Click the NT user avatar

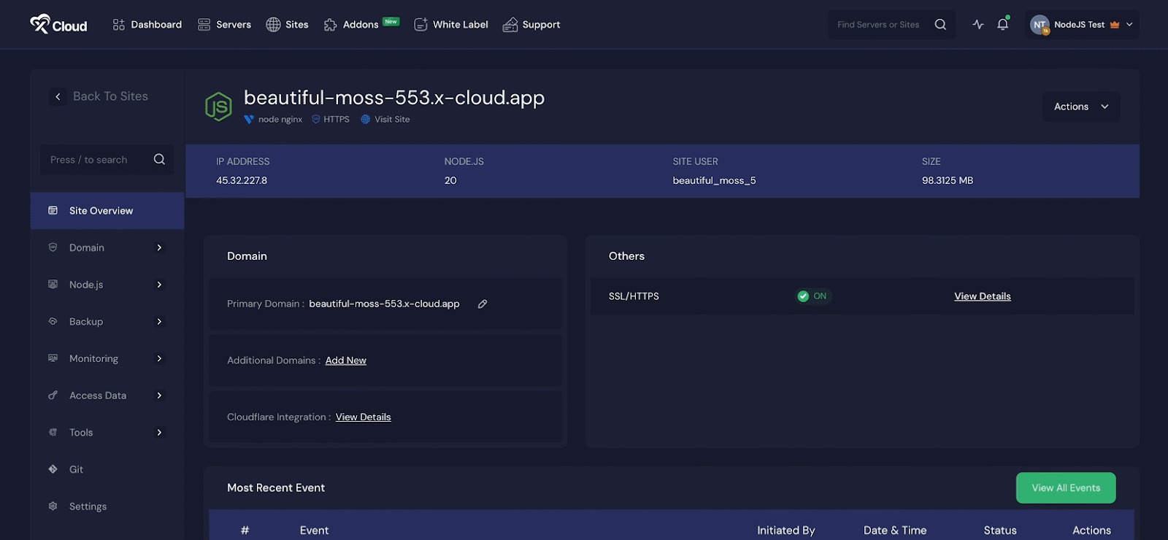coord(1040,25)
